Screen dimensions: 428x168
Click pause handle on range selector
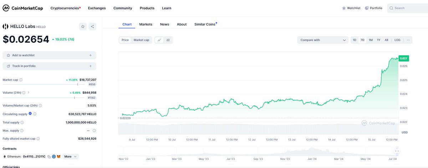click(x=397, y=151)
